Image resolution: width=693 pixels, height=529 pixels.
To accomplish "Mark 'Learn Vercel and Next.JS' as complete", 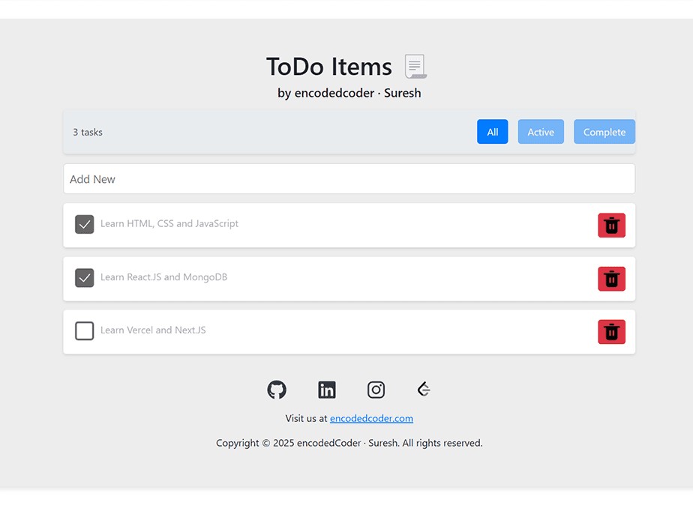I will 84,330.
